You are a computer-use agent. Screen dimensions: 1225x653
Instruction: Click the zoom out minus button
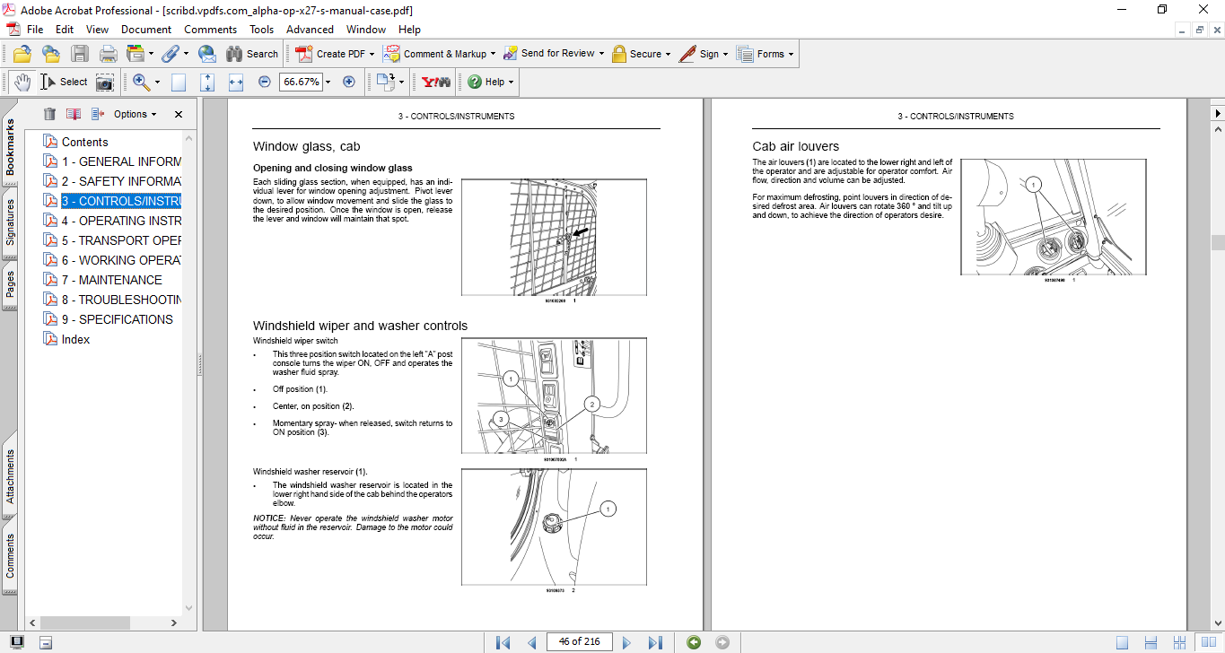tap(265, 82)
